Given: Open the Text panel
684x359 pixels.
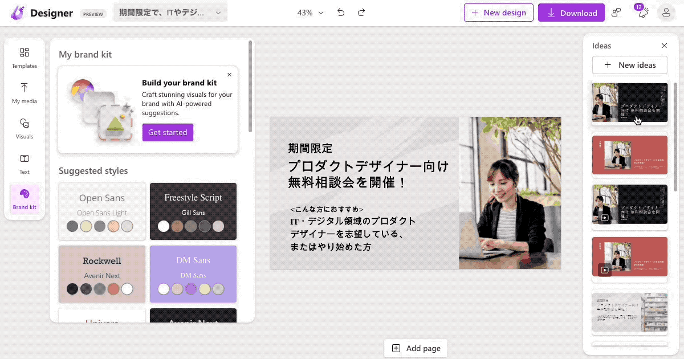Looking at the screenshot, I should [x=24, y=164].
